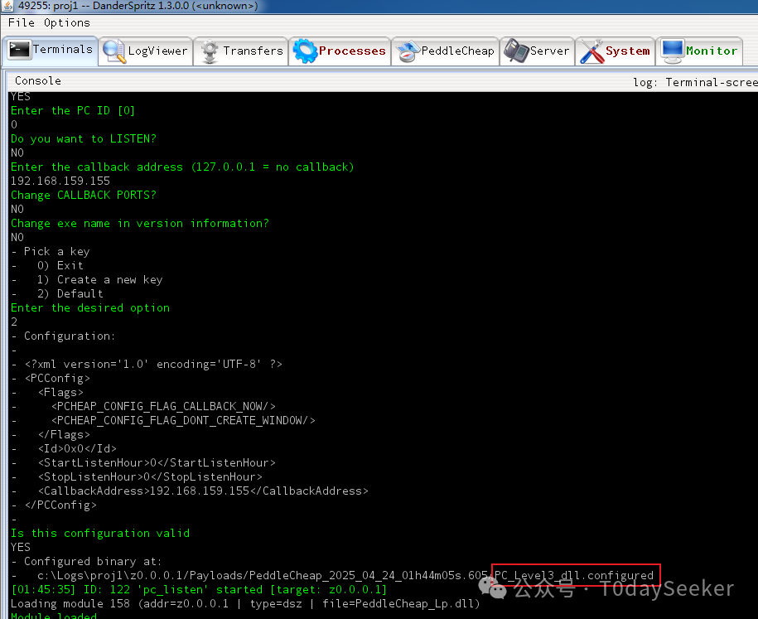The width and height of the screenshot is (758, 619).
Task: Click the CallbackAddress XML line
Action: [203, 491]
